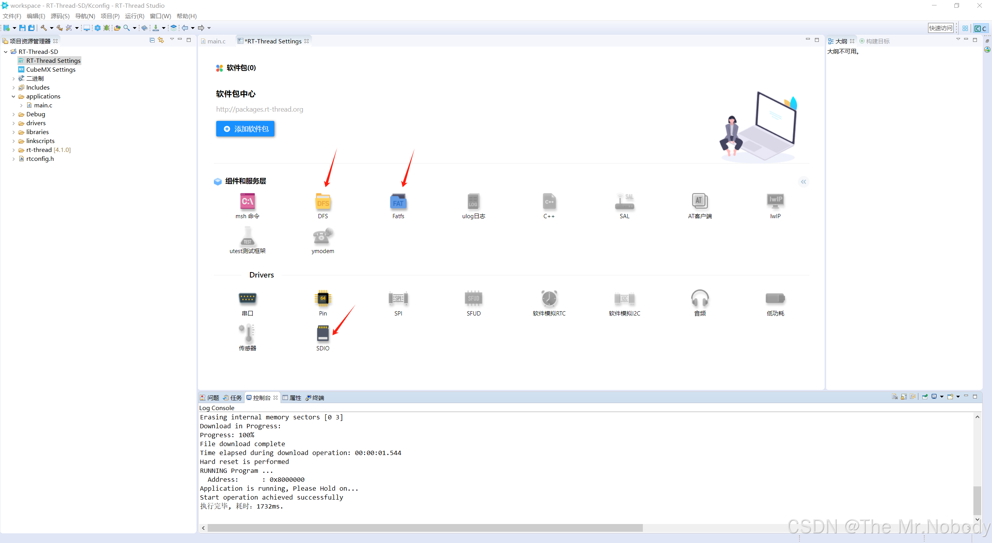This screenshot has height=543, width=992.
Task: Click the SFUD driver icon
Action: click(473, 298)
